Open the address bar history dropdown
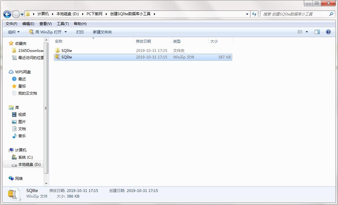The height and width of the screenshot is (205, 338). coord(247,14)
